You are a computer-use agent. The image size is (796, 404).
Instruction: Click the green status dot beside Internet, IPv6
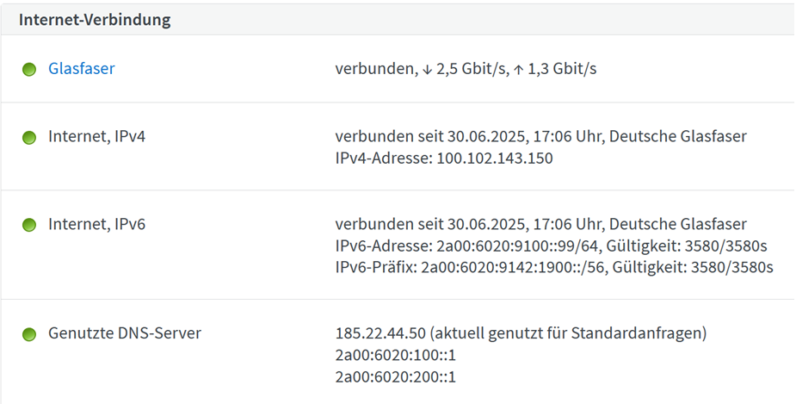coord(29,225)
